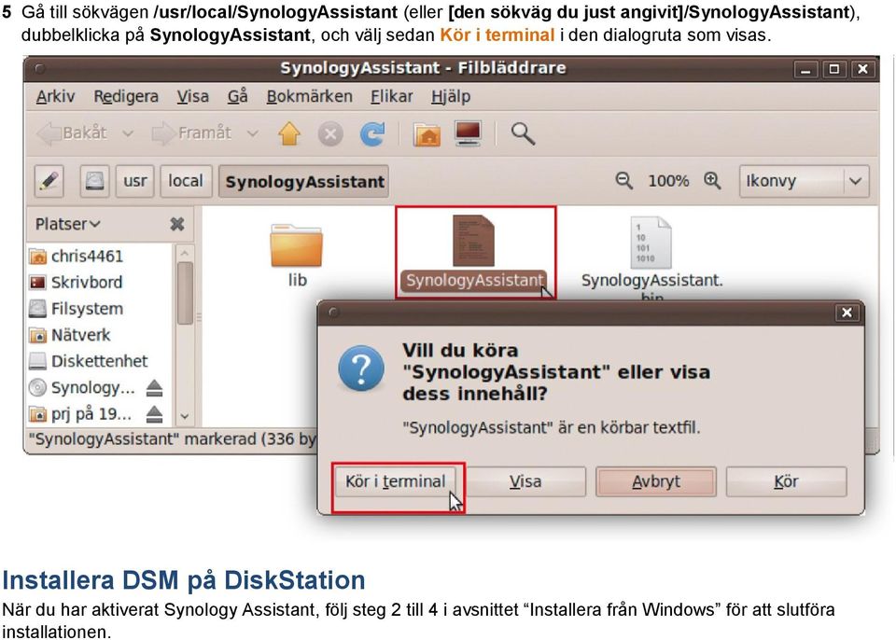Open the Redigera menu
Screen dimensions: 896x640
click(126, 97)
